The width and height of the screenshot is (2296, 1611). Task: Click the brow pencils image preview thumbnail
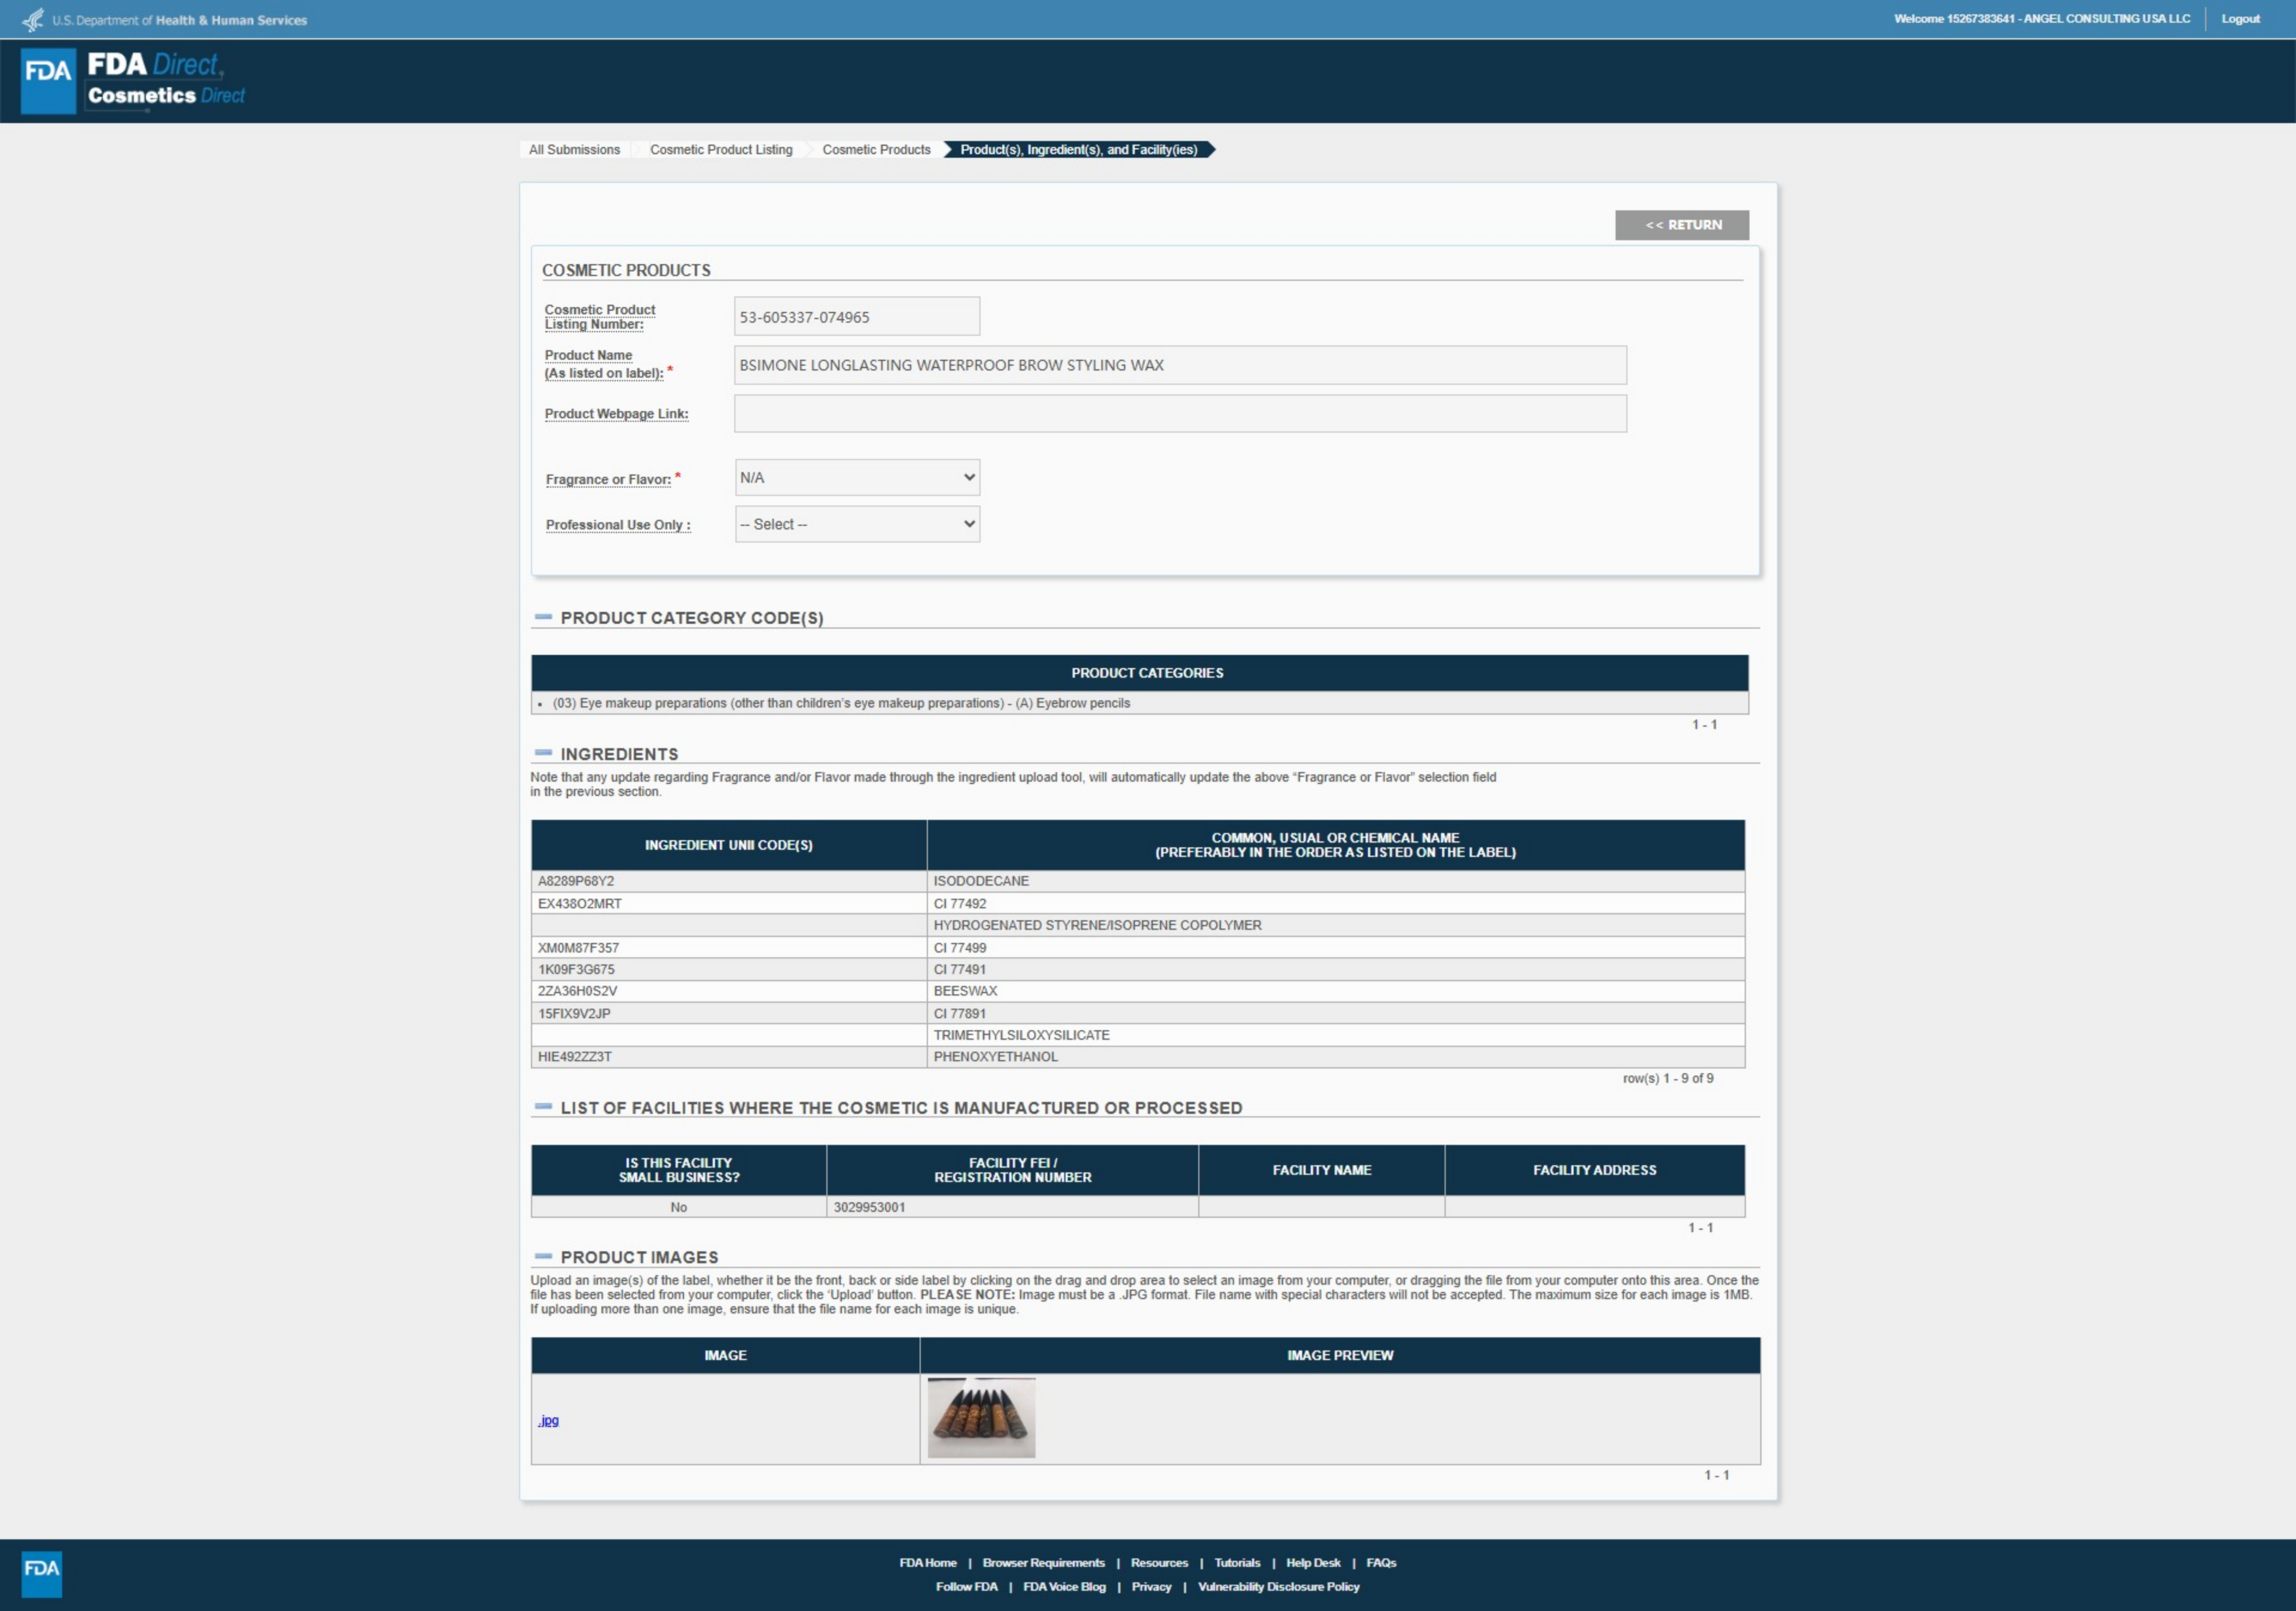[x=981, y=1418]
